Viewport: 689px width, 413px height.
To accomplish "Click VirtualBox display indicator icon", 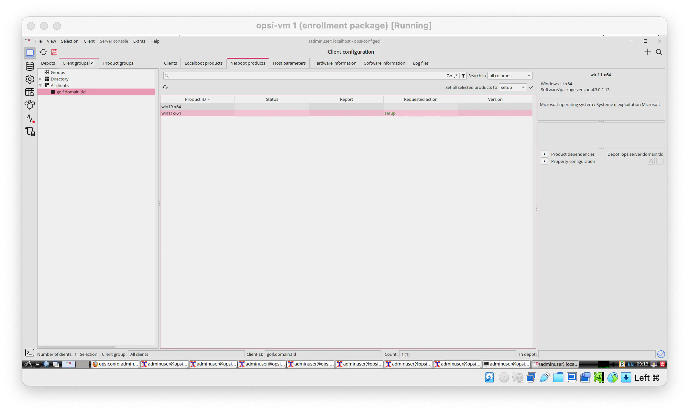I will pyautogui.click(x=572, y=377).
